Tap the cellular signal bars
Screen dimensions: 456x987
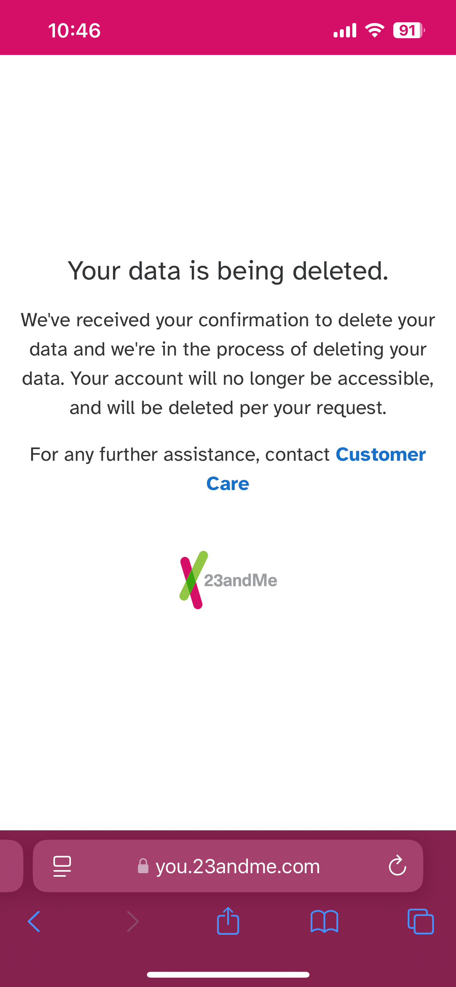click(x=345, y=30)
